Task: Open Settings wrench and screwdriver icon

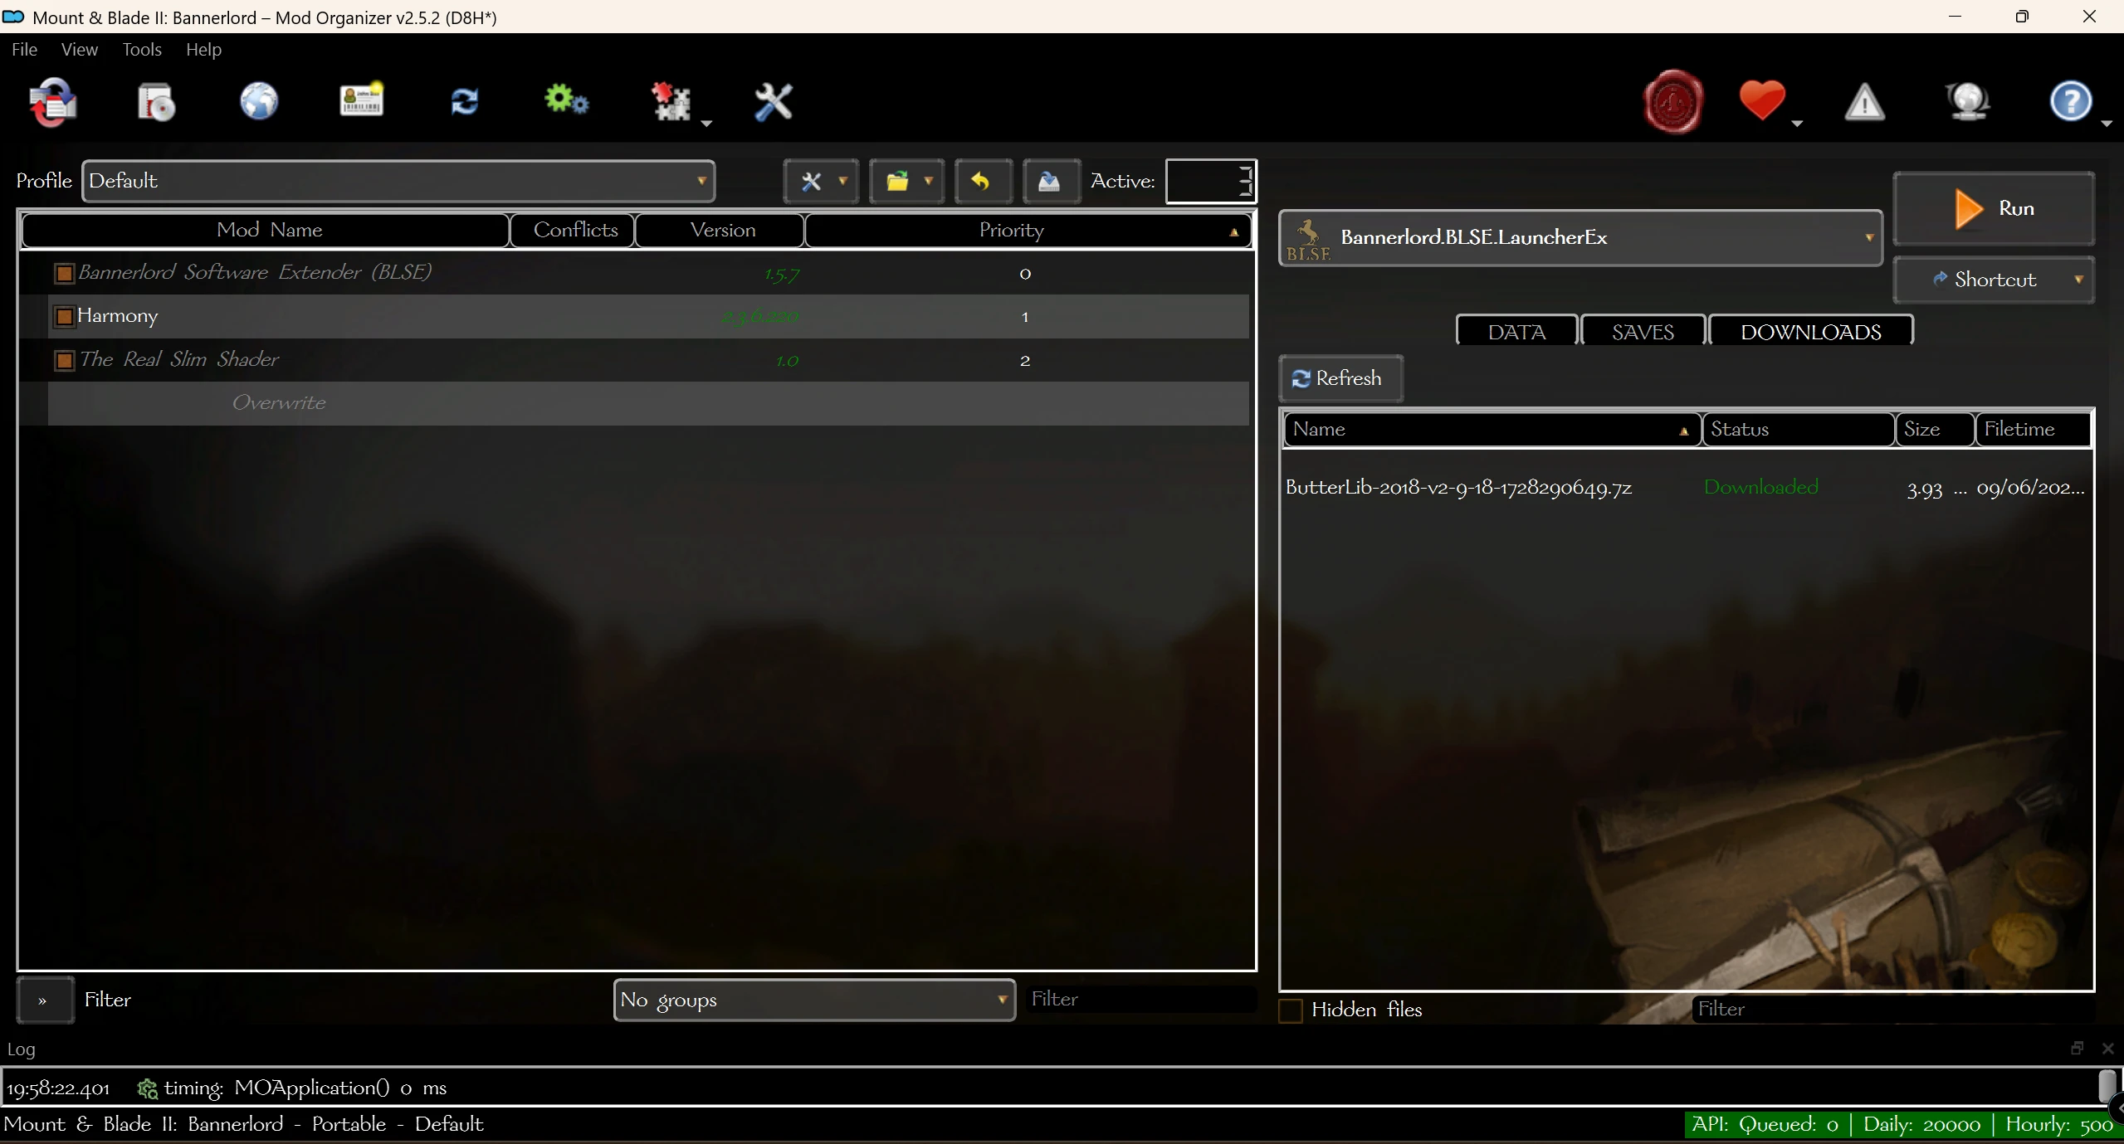Action: click(x=774, y=103)
